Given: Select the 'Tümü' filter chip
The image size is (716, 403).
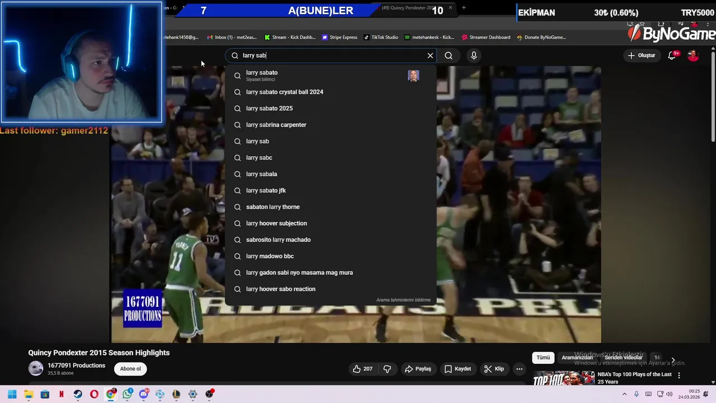Looking at the screenshot, I should click(x=543, y=358).
